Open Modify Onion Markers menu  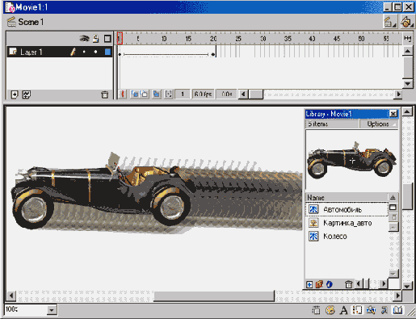click(x=169, y=94)
